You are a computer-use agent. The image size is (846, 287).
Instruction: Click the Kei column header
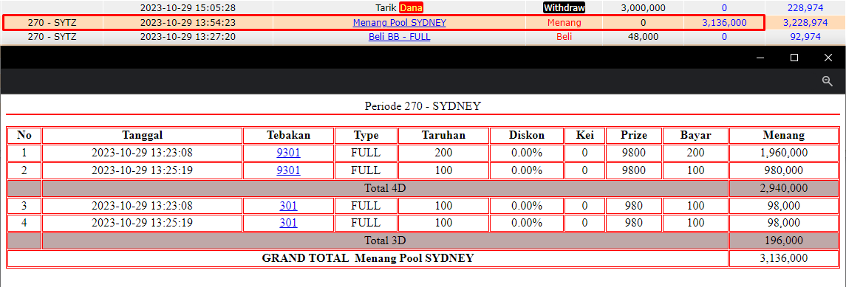[585, 135]
